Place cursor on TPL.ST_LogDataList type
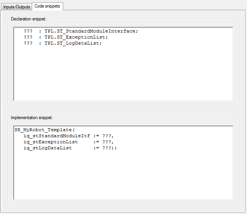Viewport: 247px width, 214px height. coord(73,43)
